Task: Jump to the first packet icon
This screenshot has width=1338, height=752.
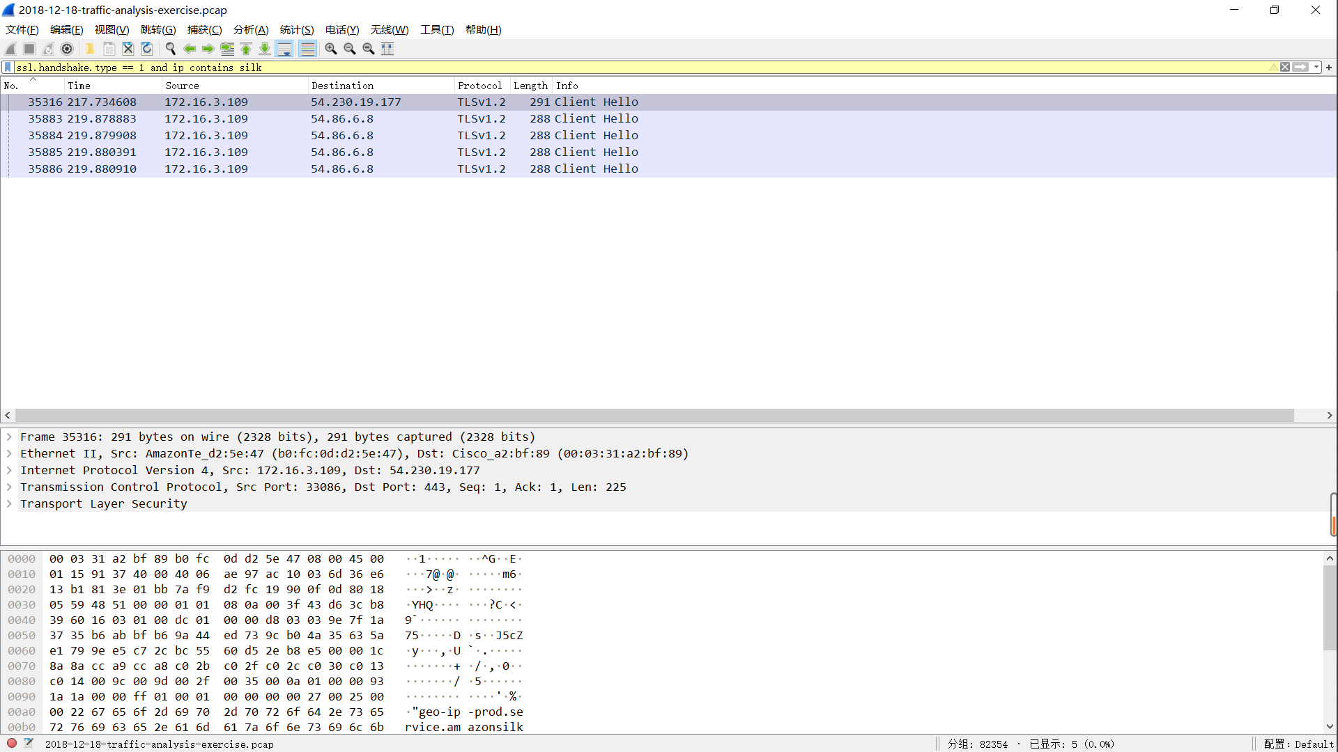Action: [246, 49]
